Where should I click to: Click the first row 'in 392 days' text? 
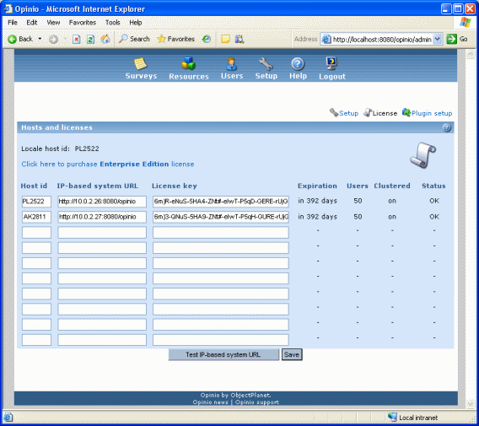(x=317, y=201)
